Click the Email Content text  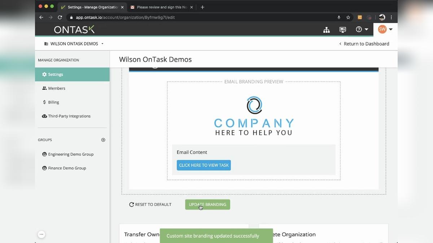192,152
